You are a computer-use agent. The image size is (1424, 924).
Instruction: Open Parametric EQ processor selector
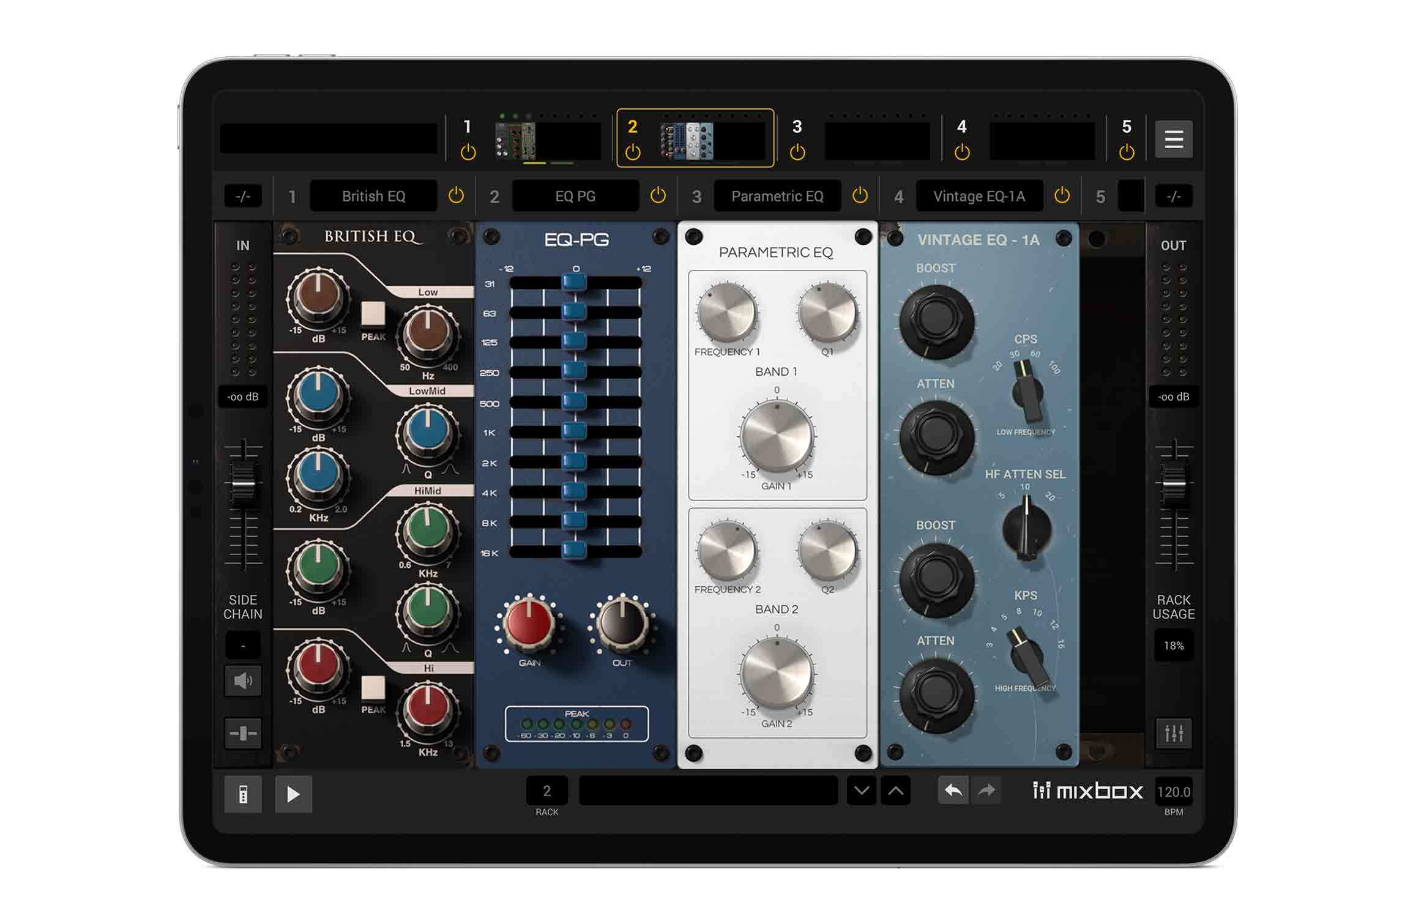pyautogui.click(x=777, y=196)
